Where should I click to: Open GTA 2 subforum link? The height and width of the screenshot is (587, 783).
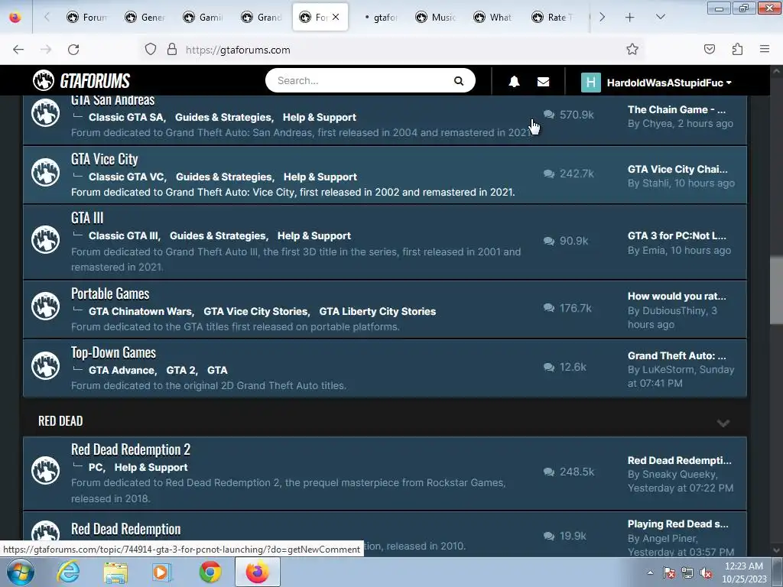(x=180, y=370)
